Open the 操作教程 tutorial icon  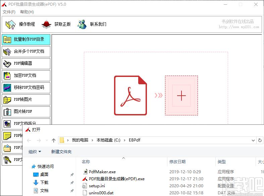(11, 24)
